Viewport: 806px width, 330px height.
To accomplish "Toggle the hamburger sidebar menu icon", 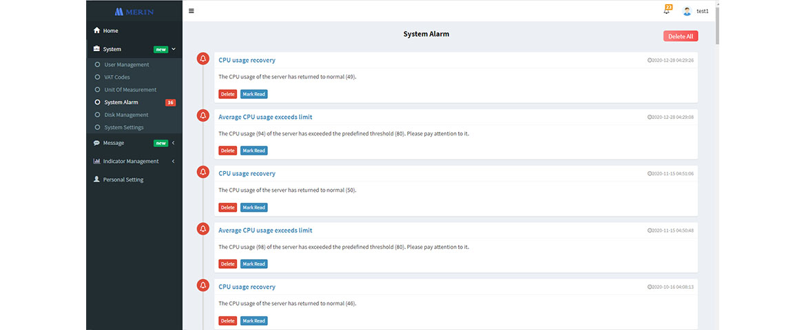I will (x=191, y=11).
